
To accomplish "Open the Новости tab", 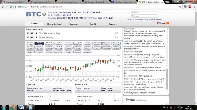I will [x=73, y=24].
